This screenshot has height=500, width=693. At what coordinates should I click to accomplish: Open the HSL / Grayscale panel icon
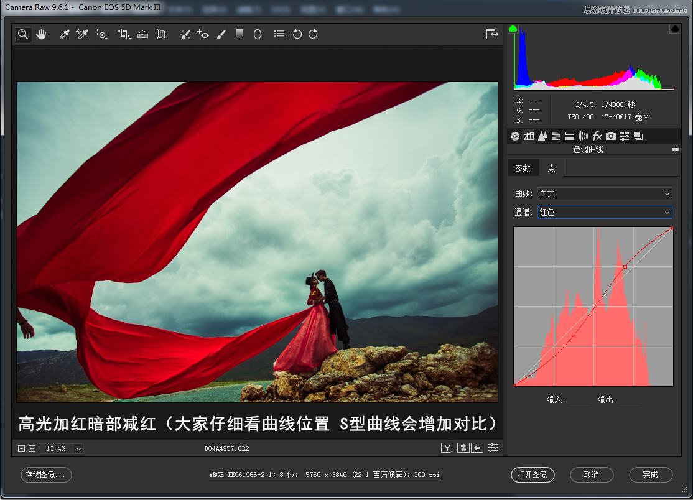coord(556,136)
